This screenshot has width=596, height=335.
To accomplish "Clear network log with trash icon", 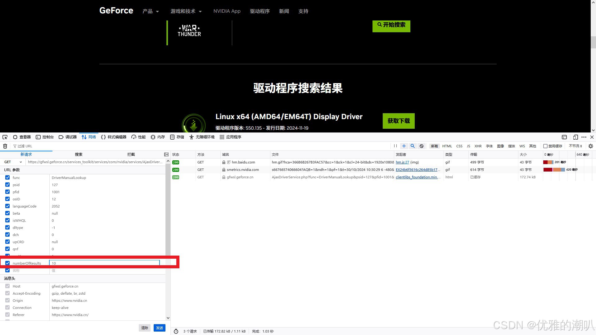I will coord(5,146).
